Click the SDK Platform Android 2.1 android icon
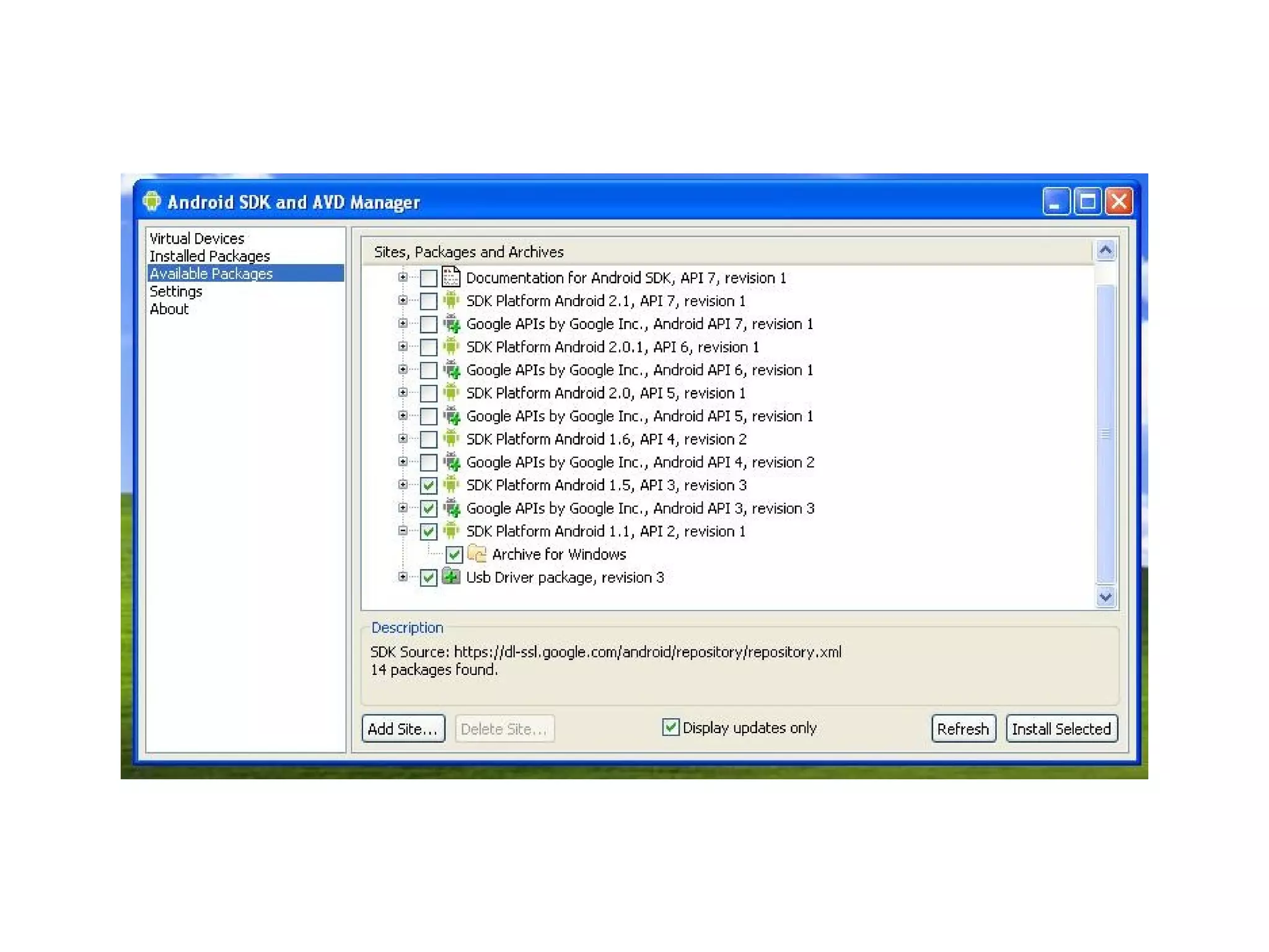The width and height of the screenshot is (1269, 952). tap(451, 301)
